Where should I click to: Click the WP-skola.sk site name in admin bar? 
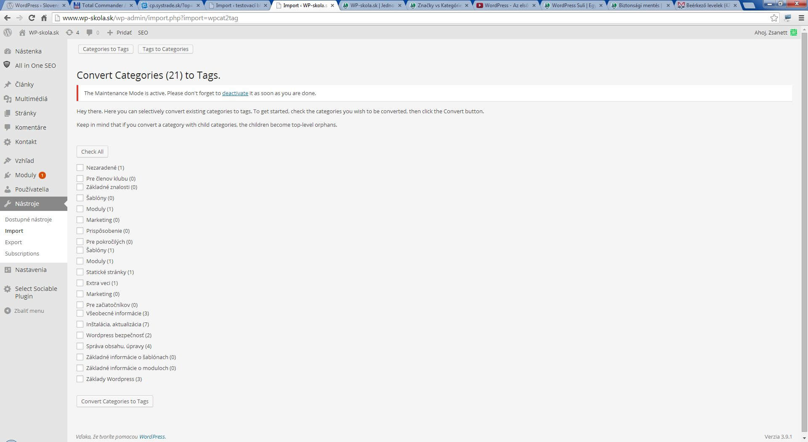44,32
